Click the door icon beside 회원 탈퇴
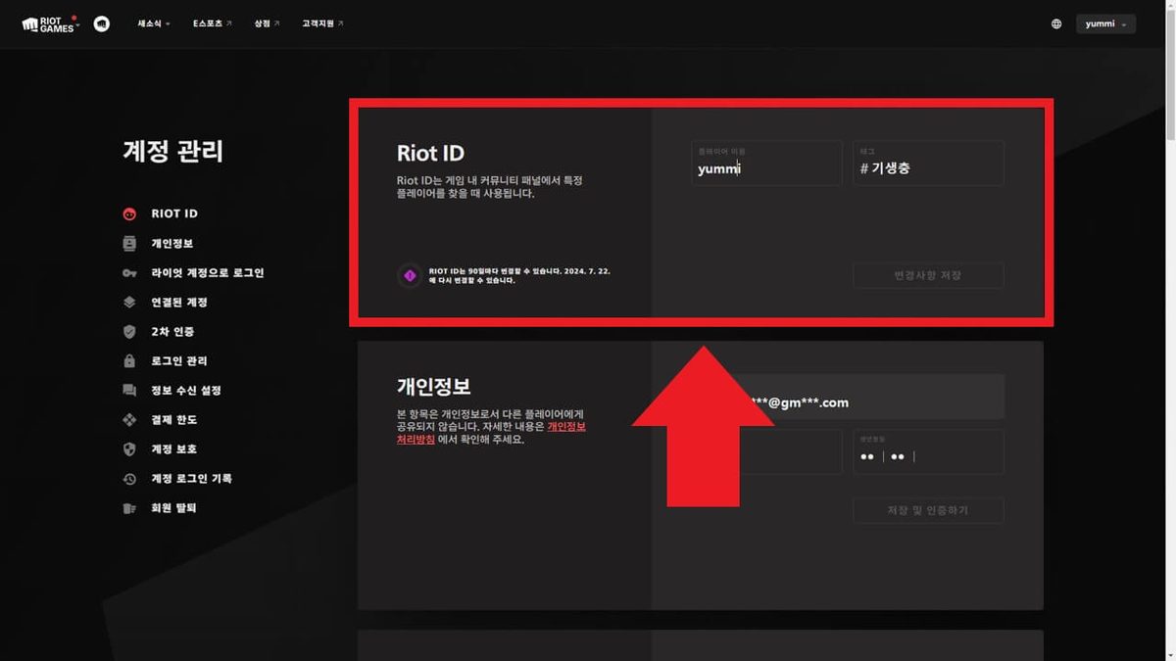This screenshot has width=1176, height=661. click(x=129, y=507)
